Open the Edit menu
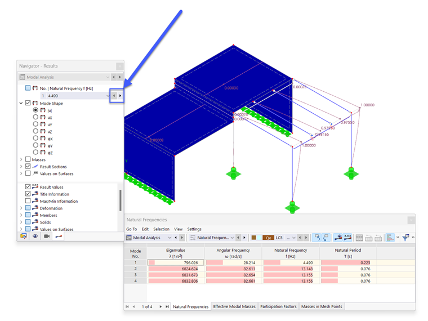428x321 pixels. tap(145, 229)
